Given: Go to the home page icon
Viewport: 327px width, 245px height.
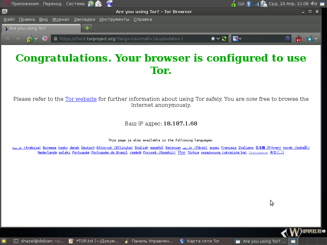Looking at the screenshot, I should point(299,39).
